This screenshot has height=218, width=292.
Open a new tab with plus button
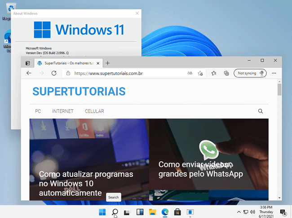(107, 63)
